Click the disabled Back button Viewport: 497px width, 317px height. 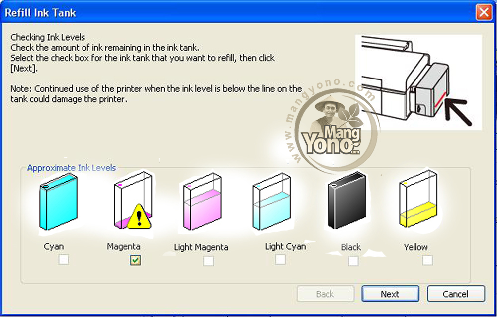325,294
